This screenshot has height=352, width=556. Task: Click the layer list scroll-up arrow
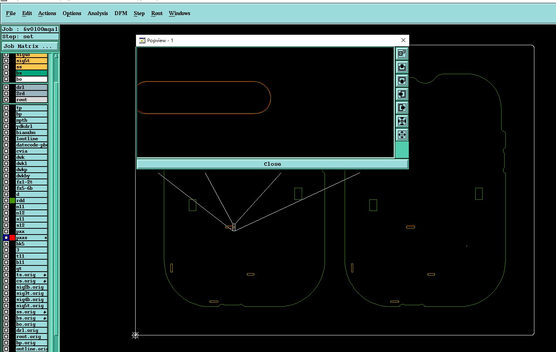[x=56, y=56]
